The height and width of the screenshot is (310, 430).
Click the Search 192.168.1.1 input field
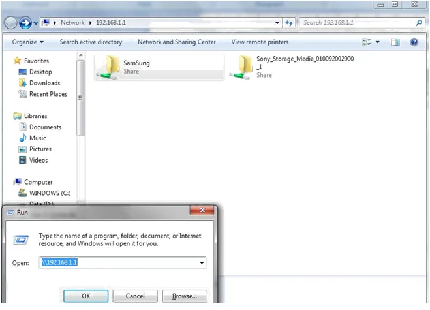(356, 22)
